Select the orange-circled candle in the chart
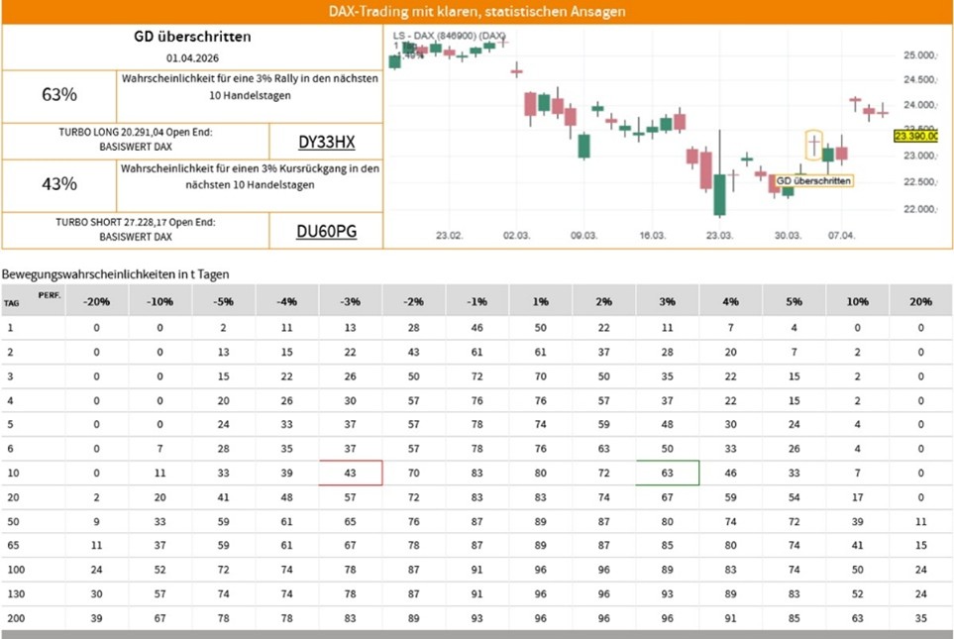 [x=814, y=146]
